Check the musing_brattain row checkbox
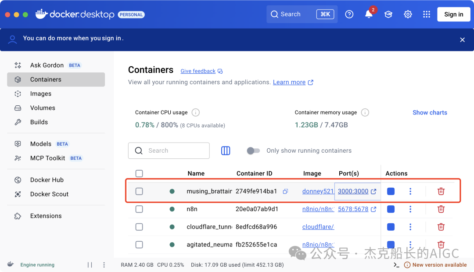Screen dimensions: 474x272 pos(139,191)
